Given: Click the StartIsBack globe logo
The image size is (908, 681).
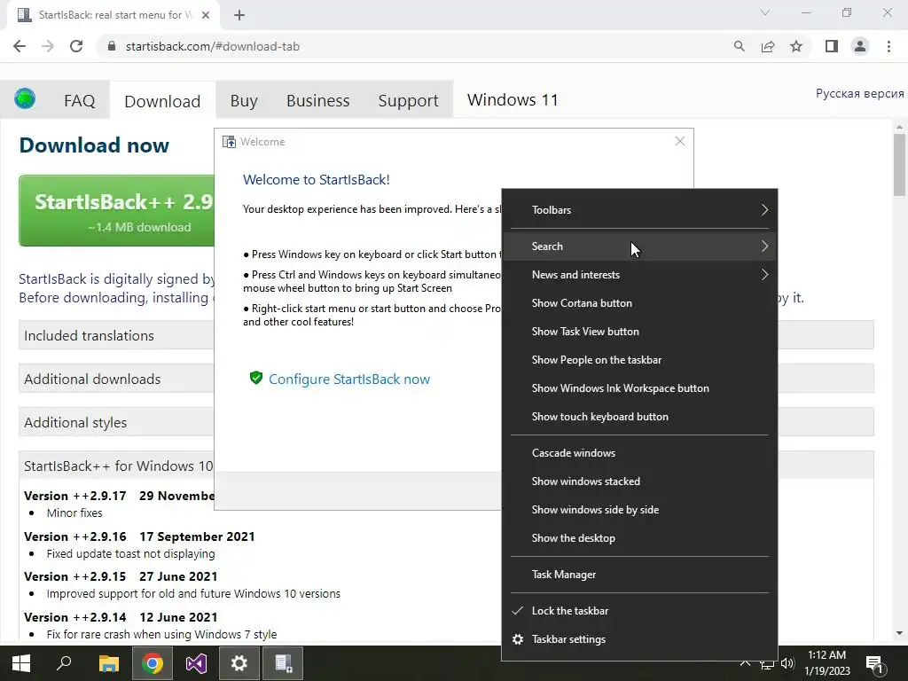Looking at the screenshot, I should click(x=25, y=98).
